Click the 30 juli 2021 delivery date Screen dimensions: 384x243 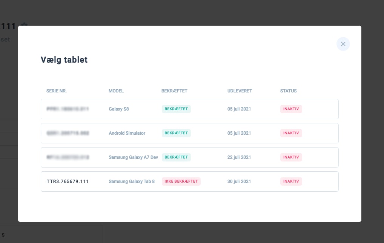pyautogui.click(x=239, y=181)
